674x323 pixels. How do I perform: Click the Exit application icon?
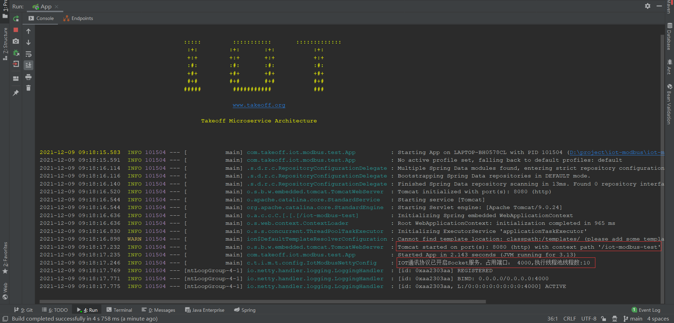point(16,64)
